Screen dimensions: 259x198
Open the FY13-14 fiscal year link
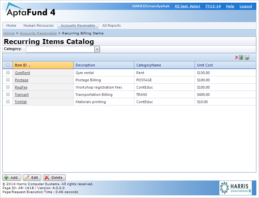coord(213,6)
